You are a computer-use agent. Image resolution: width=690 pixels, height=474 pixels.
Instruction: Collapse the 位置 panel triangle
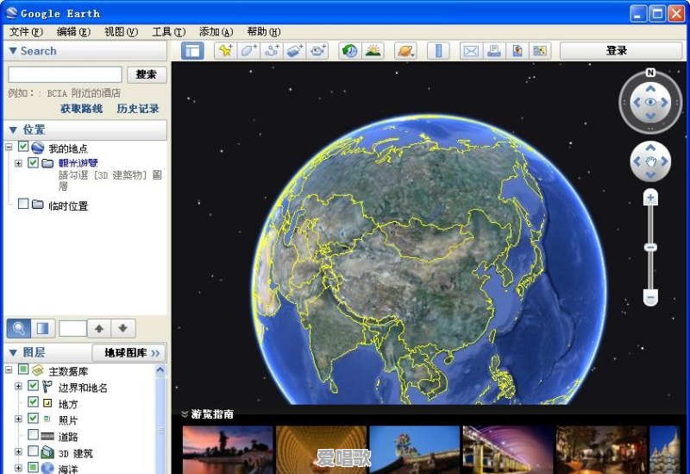coord(13,130)
